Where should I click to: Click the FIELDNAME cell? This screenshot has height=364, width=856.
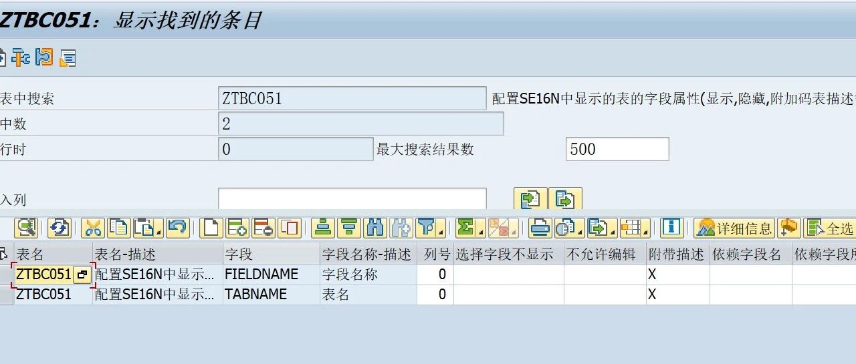[272, 275]
